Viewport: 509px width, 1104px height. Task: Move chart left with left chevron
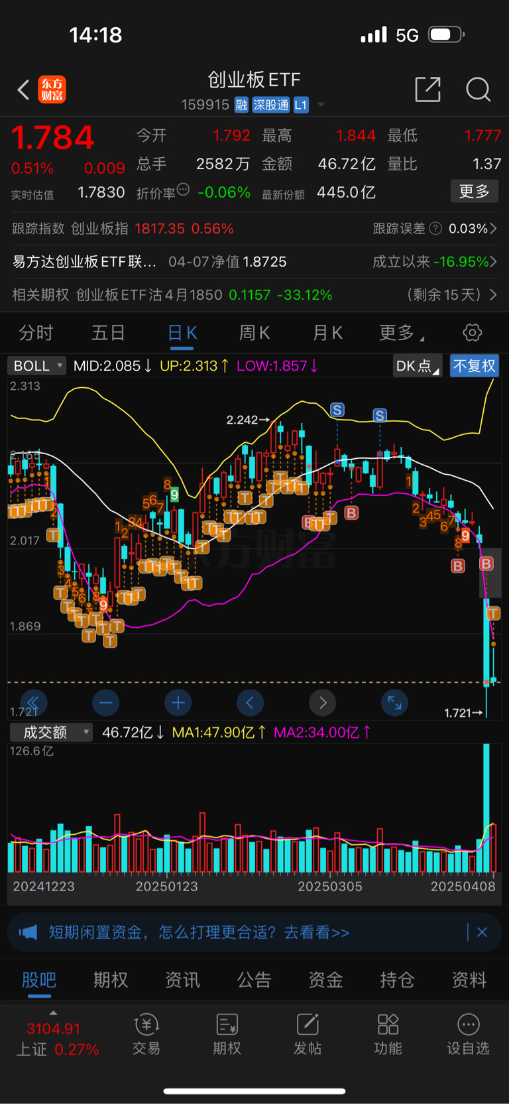click(x=250, y=703)
